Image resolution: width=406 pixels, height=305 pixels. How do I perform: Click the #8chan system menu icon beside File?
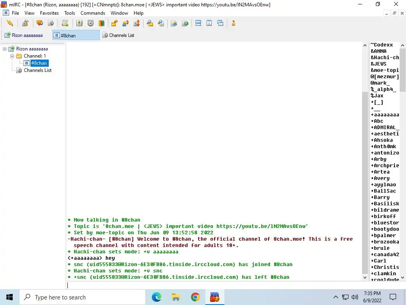coord(6,13)
